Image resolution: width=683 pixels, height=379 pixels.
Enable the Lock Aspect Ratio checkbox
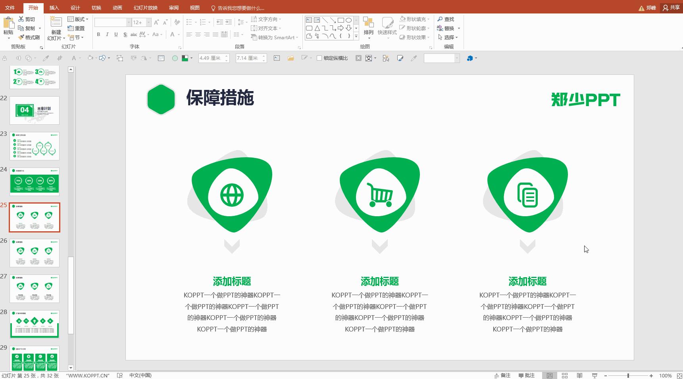pos(319,58)
